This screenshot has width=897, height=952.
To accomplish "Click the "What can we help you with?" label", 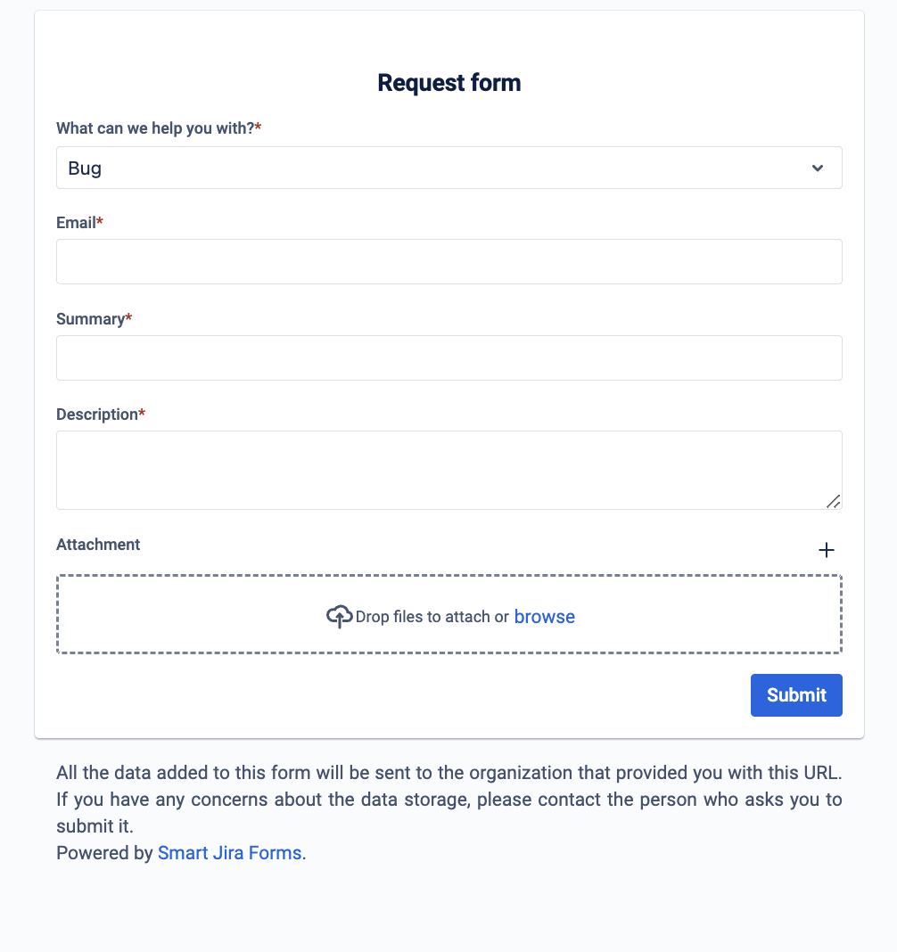I will tap(155, 128).
